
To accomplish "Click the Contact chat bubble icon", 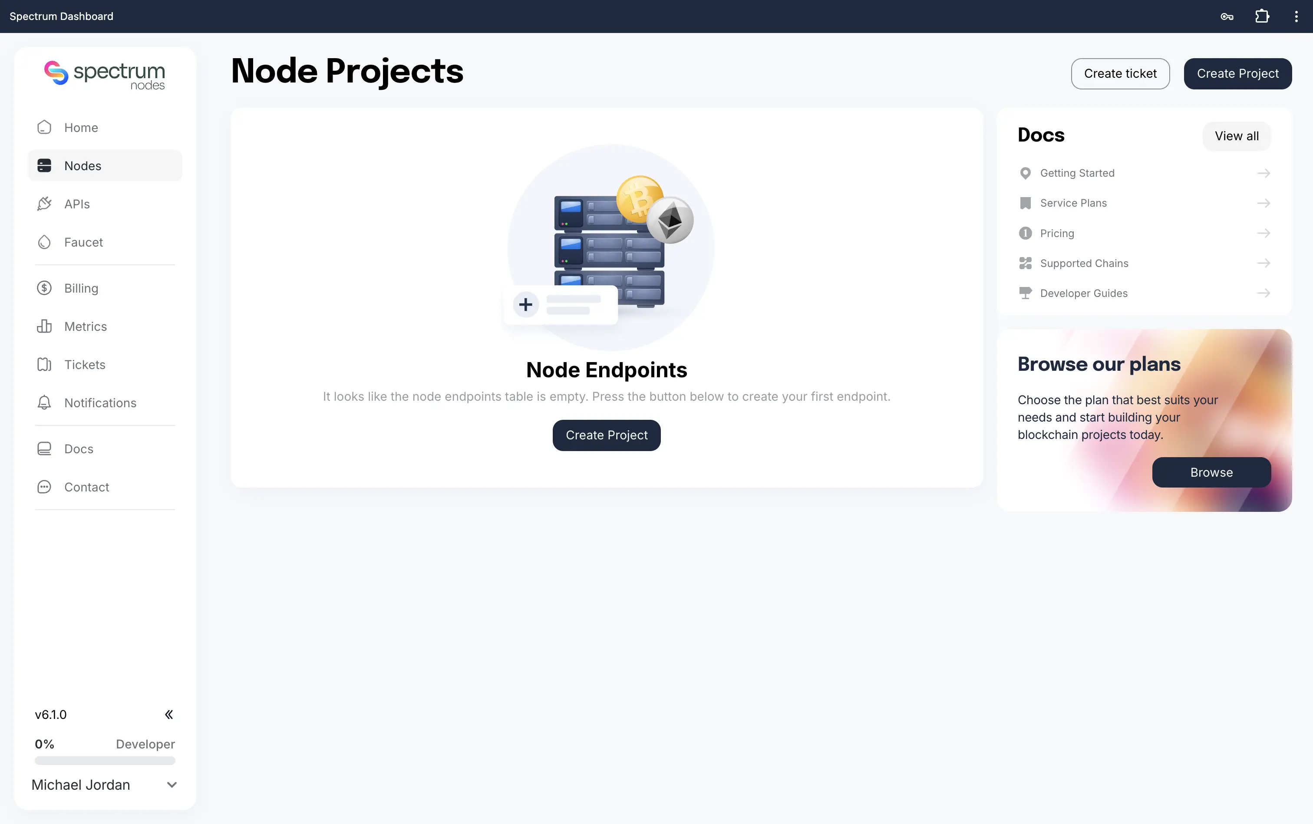I will pyautogui.click(x=44, y=487).
